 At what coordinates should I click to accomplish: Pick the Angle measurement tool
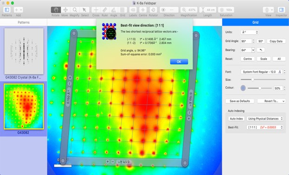click(x=113, y=10)
